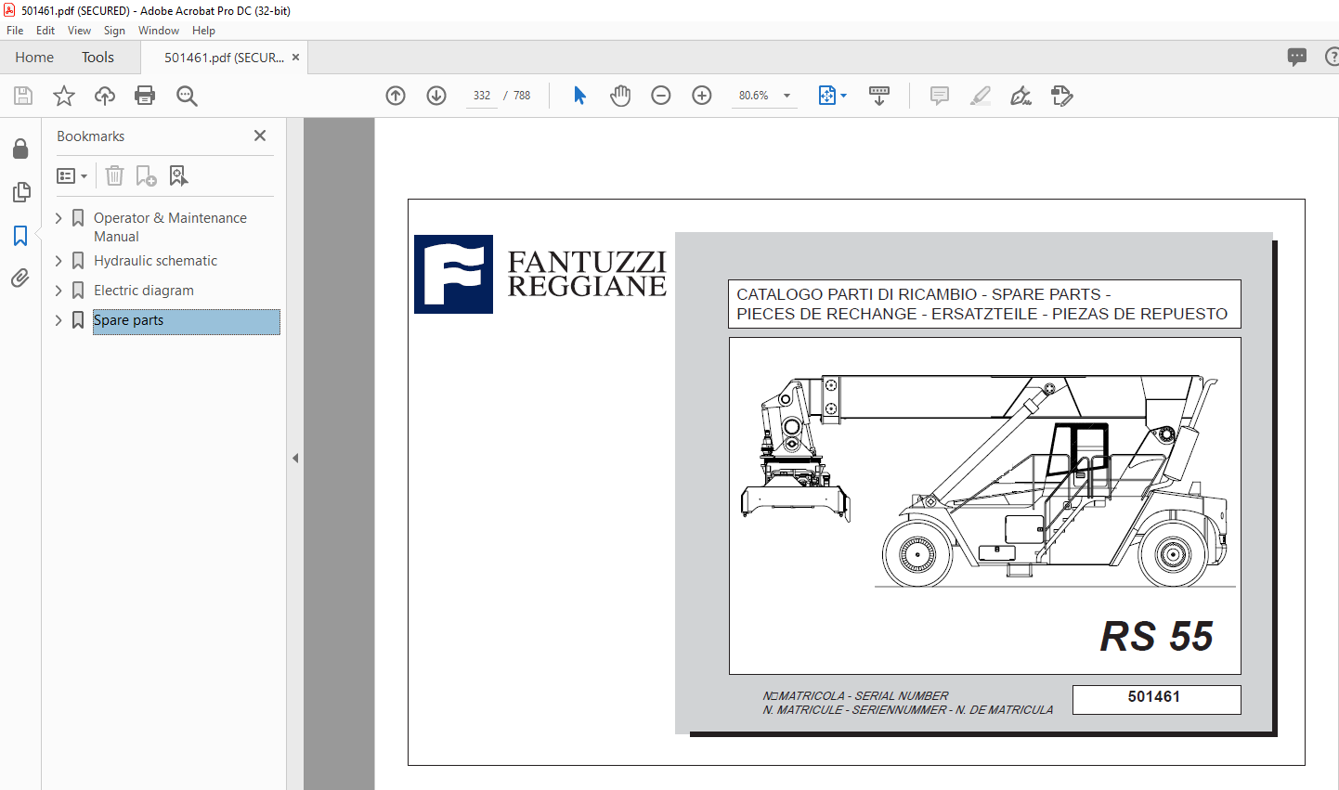Open the Window menu
Image resolution: width=1339 pixels, height=790 pixels.
click(159, 31)
